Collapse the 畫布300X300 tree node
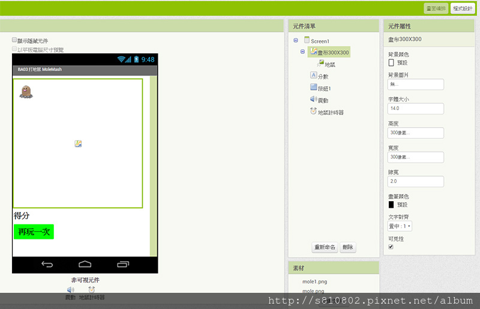The height and width of the screenshot is (309, 480). [x=302, y=51]
